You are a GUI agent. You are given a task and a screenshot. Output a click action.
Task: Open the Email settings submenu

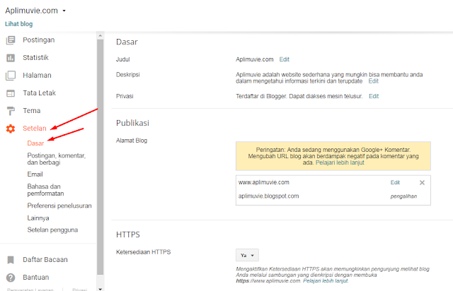click(x=35, y=174)
